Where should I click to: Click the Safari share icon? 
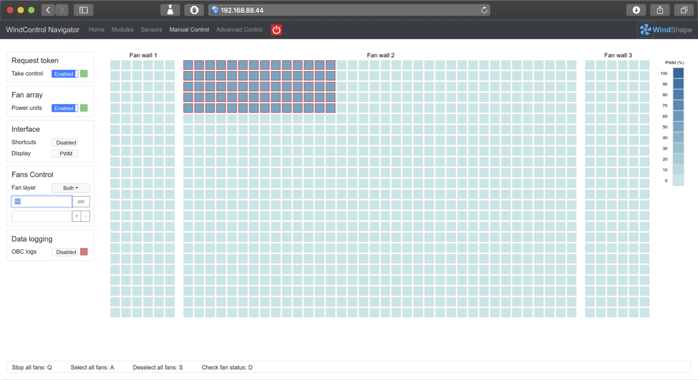click(660, 10)
